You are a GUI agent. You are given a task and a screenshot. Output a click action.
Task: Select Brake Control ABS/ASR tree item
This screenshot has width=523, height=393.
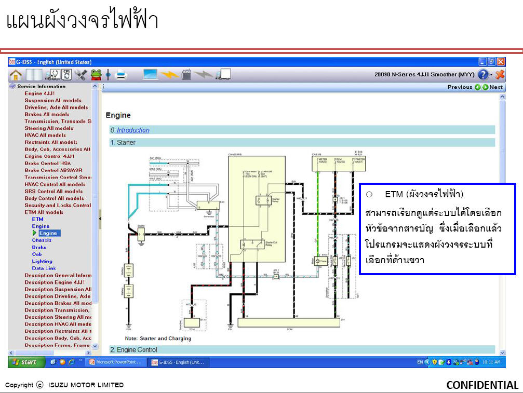(x=53, y=170)
